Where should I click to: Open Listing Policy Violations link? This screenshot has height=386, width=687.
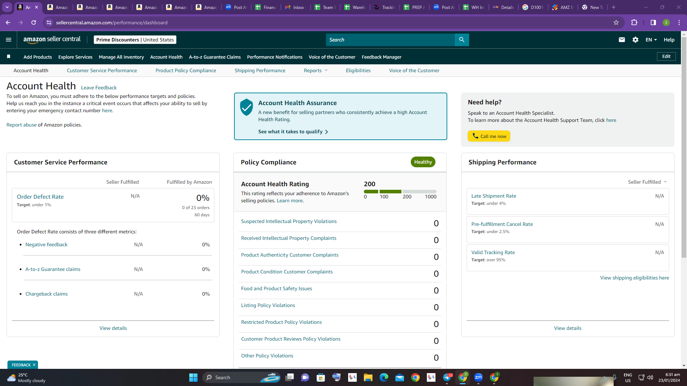tap(268, 305)
